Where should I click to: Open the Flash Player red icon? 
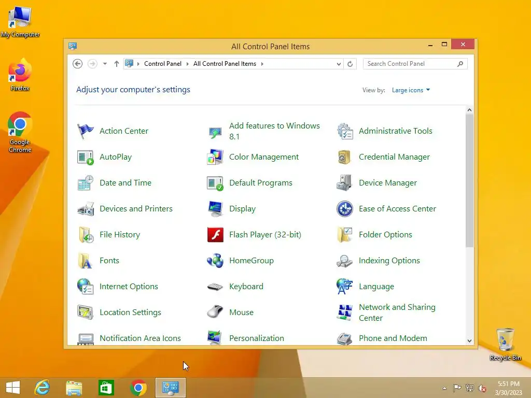(x=215, y=235)
